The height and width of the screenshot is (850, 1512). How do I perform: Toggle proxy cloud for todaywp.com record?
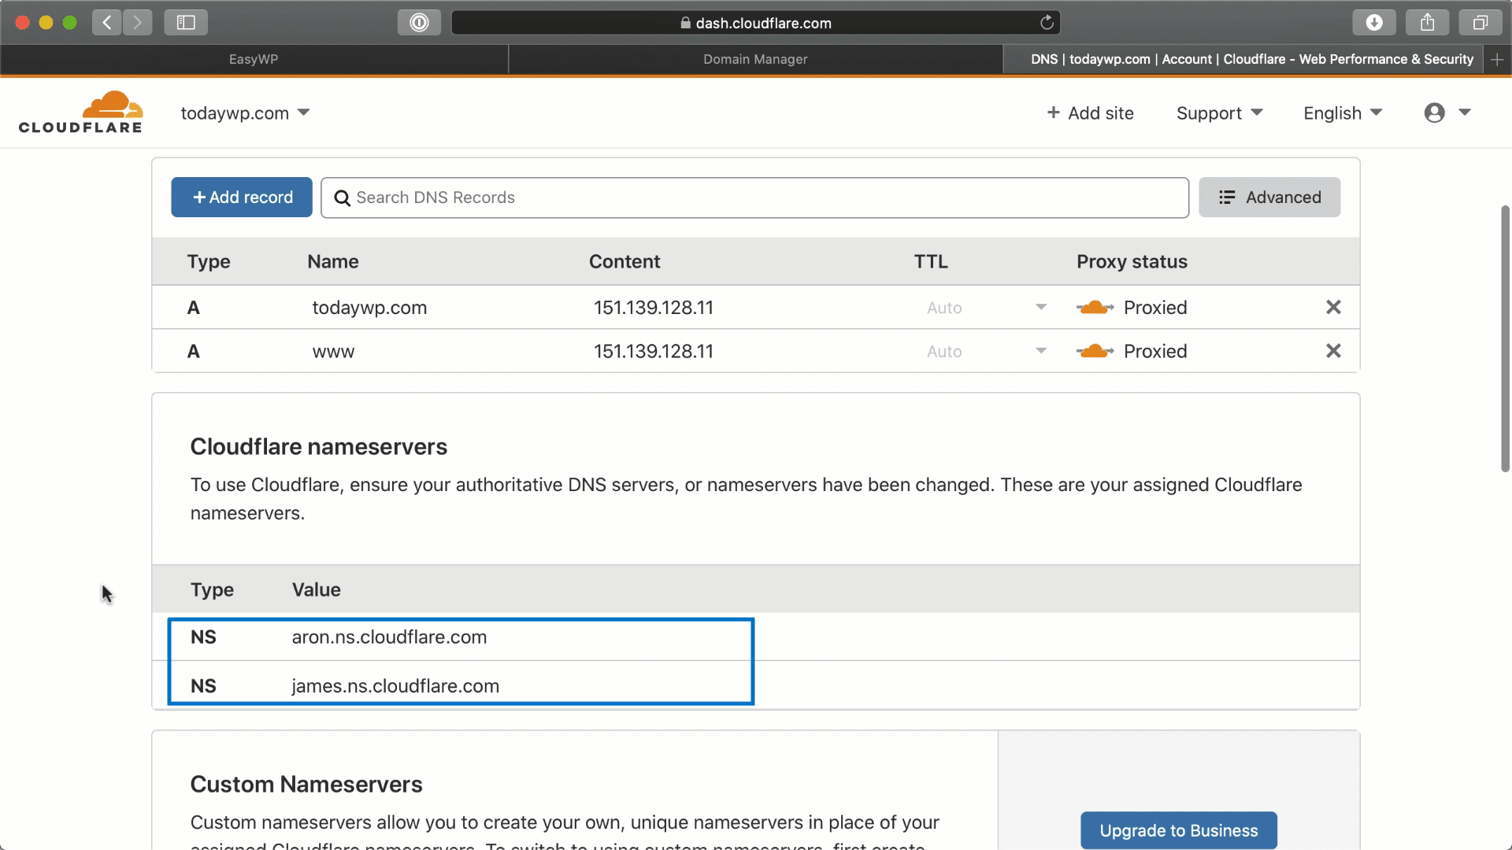pyautogui.click(x=1095, y=307)
